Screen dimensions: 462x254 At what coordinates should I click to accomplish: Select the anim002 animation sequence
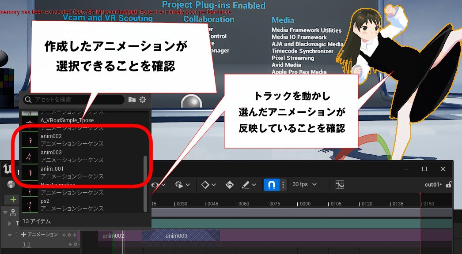[x=83, y=140]
